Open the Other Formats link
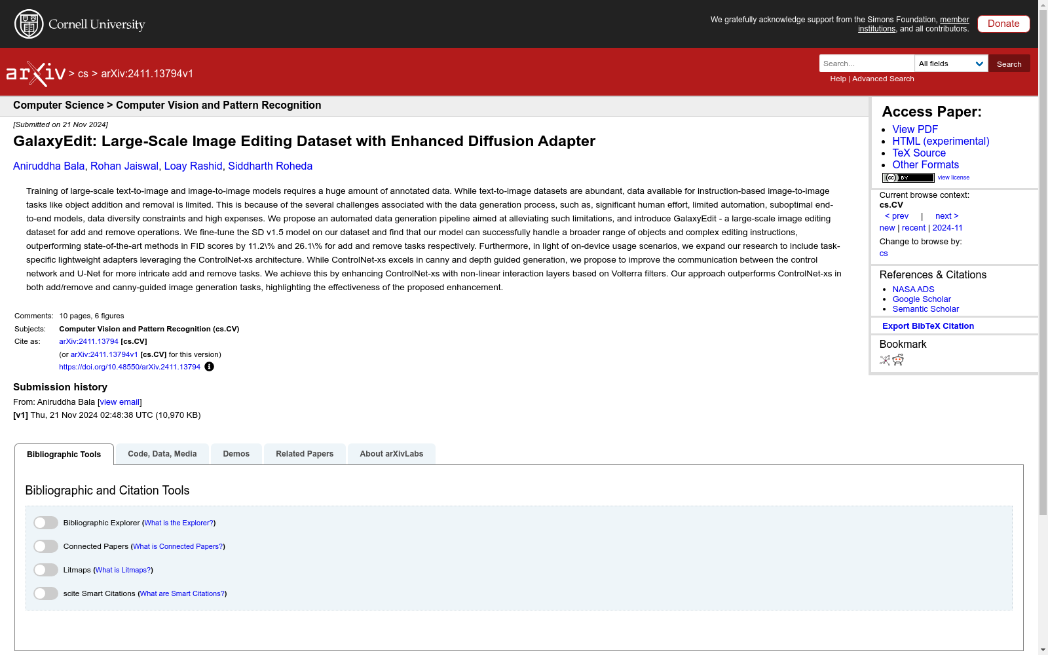Screen dimensions: 1048x655 tap(926, 165)
